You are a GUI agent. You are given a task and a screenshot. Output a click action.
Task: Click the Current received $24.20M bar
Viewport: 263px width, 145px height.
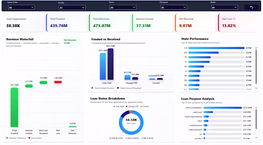pyautogui.click(x=160, y=79)
